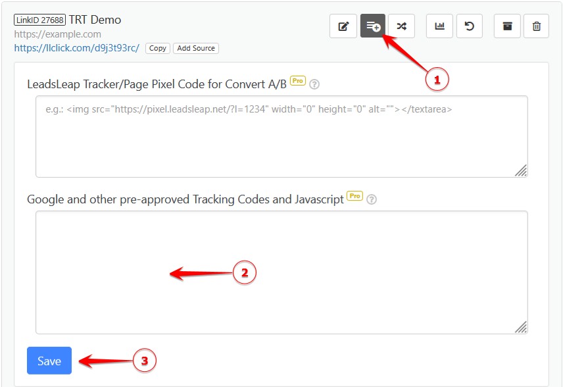The height and width of the screenshot is (387, 563).
Task: Focus the Google tracking codes text area
Action: pos(281,272)
